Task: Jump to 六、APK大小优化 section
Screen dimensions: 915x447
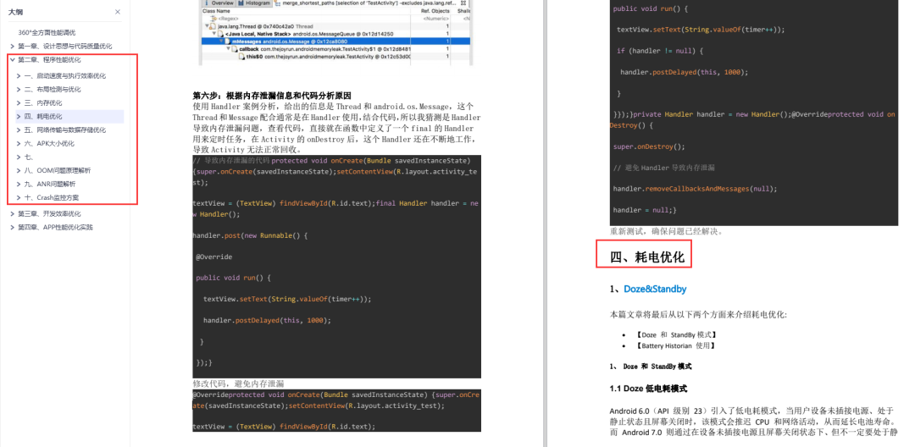Action: [x=50, y=143]
